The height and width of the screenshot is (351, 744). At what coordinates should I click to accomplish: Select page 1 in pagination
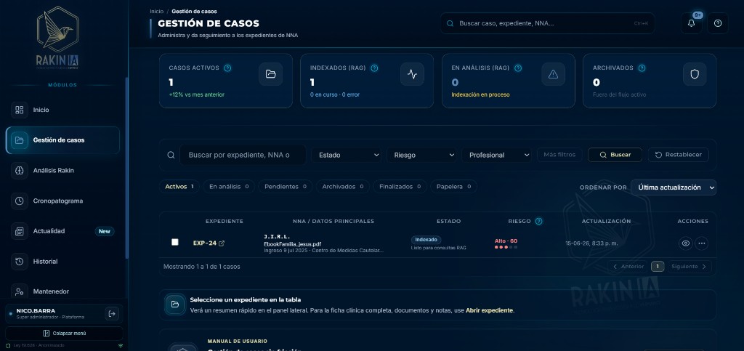tap(657, 267)
